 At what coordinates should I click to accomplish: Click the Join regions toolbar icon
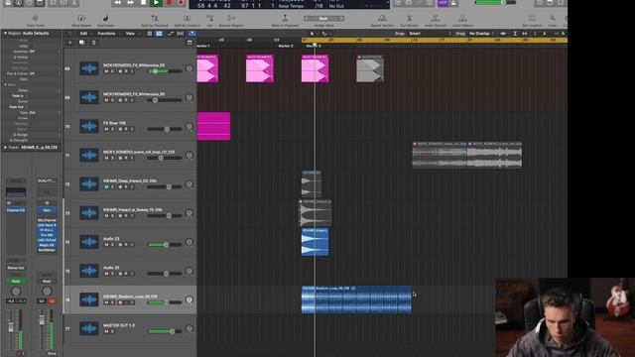point(209,18)
